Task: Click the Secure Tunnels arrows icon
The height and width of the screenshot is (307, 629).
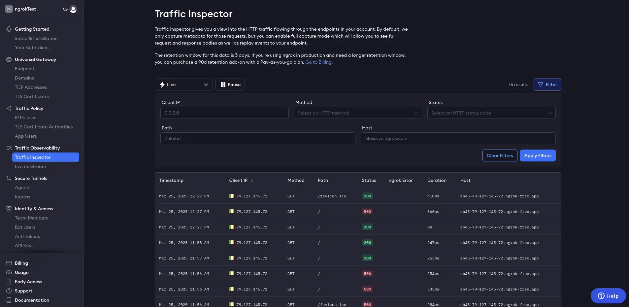Action: pos(9,178)
